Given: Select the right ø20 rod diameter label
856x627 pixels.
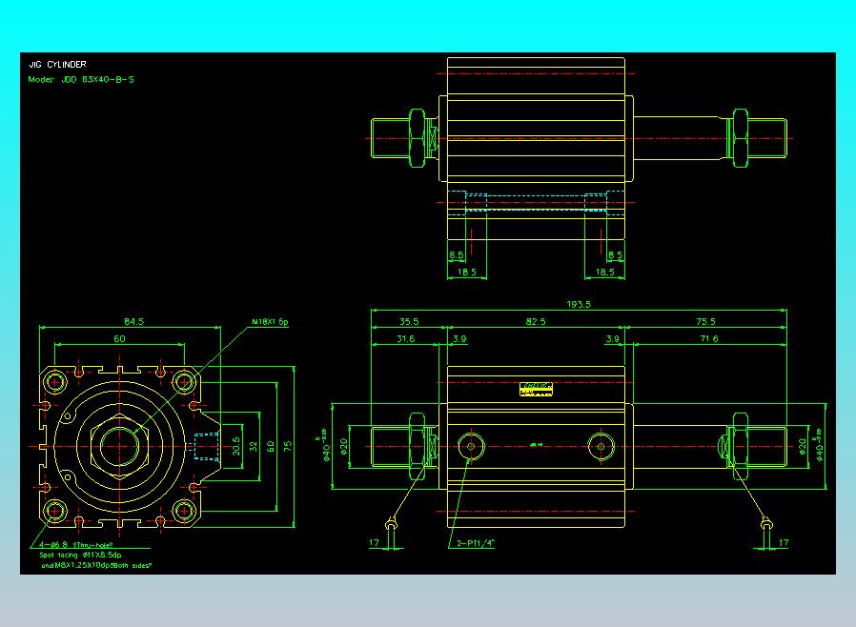Looking at the screenshot, I should coord(802,446).
